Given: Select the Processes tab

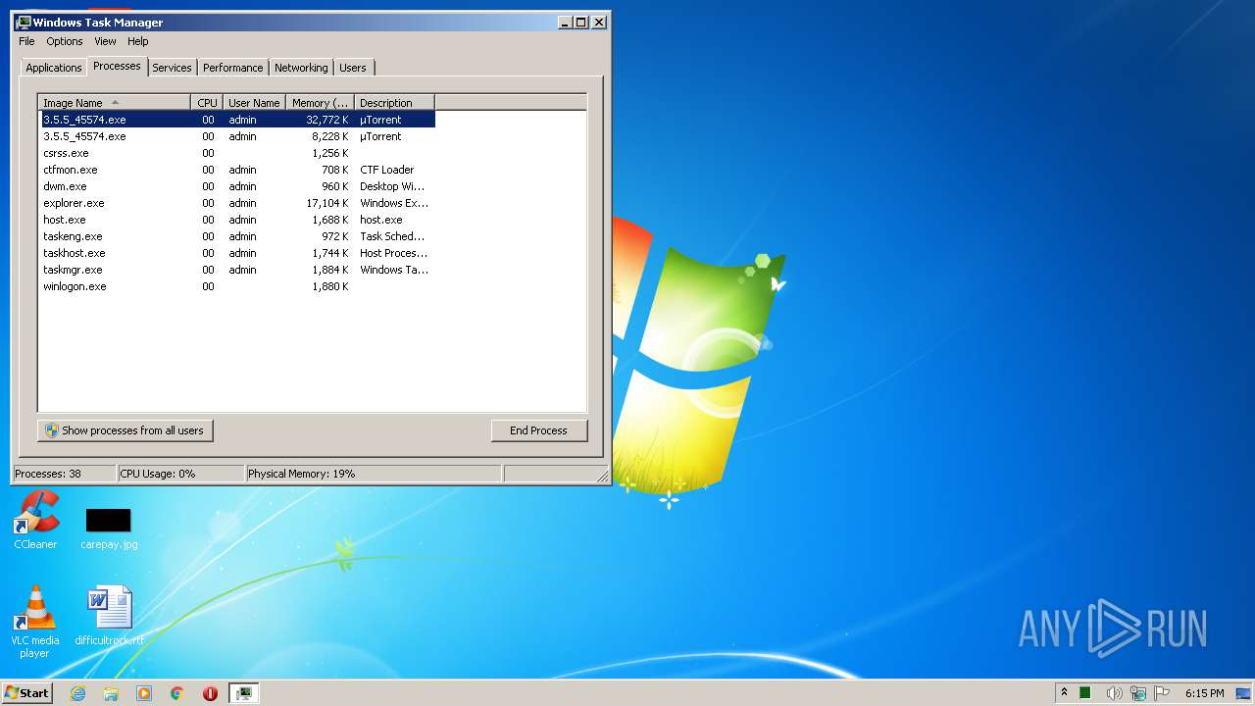Looking at the screenshot, I should (x=117, y=66).
